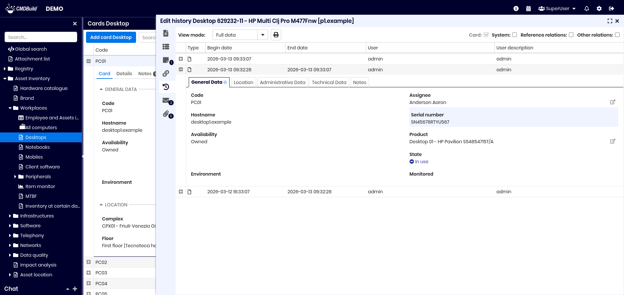Click the Add card Desktop button
Viewport: 624px width, 295px height.
(x=111, y=37)
